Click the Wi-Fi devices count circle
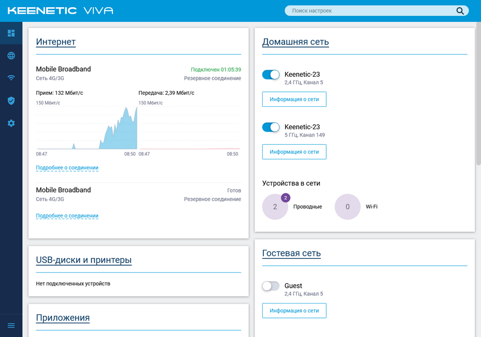Image resolution: width=481 pixels, height=337 pixels. pyautogui.click(x=348, y=207)
